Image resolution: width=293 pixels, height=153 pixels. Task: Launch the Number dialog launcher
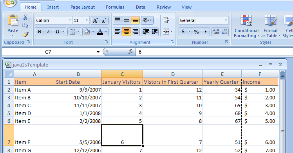pyautogui.click(x=227, y=42)
